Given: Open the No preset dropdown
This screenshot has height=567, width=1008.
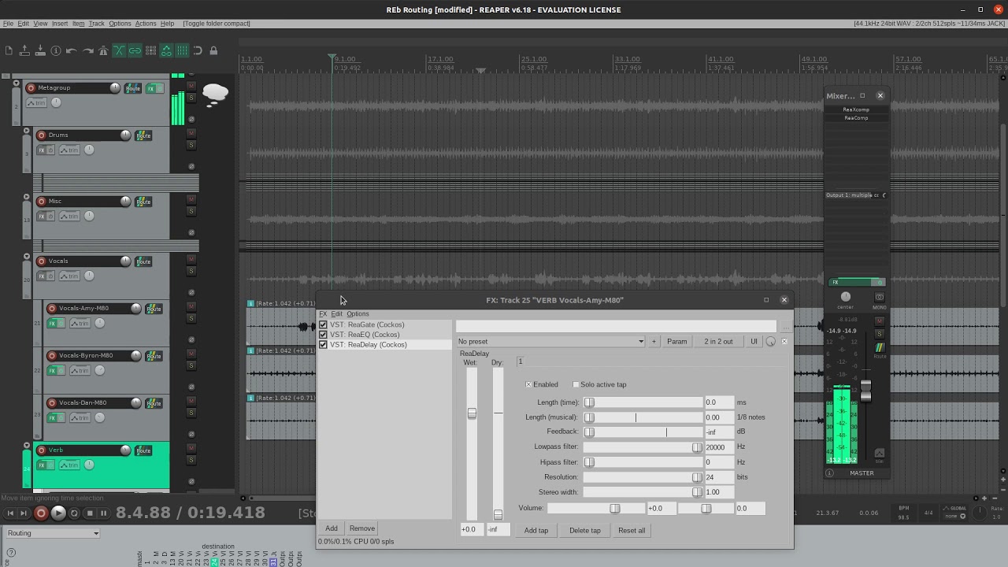Looking at the screenshot, I should coord(550,342).
